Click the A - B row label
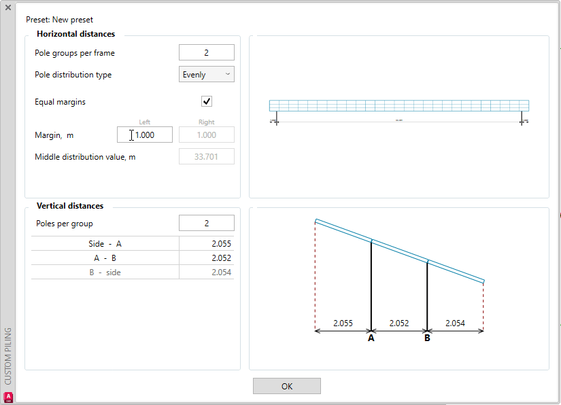This screenshot has height=405, width=561. coord(105,258)
